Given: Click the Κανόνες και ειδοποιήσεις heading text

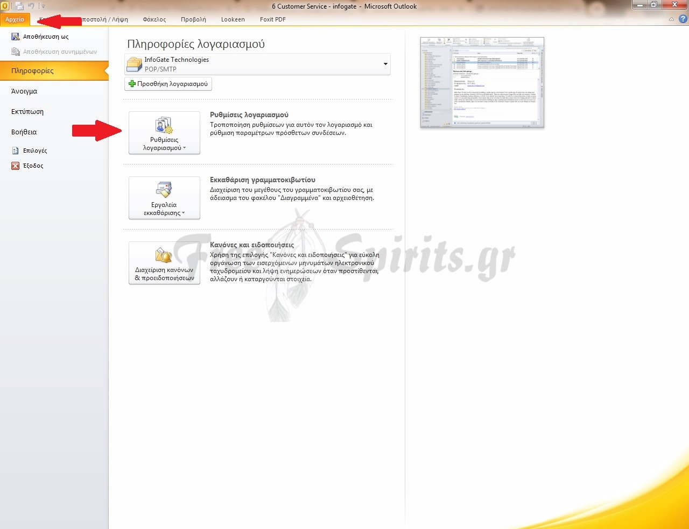Looking at the screenshot, I should pos(252,245).
